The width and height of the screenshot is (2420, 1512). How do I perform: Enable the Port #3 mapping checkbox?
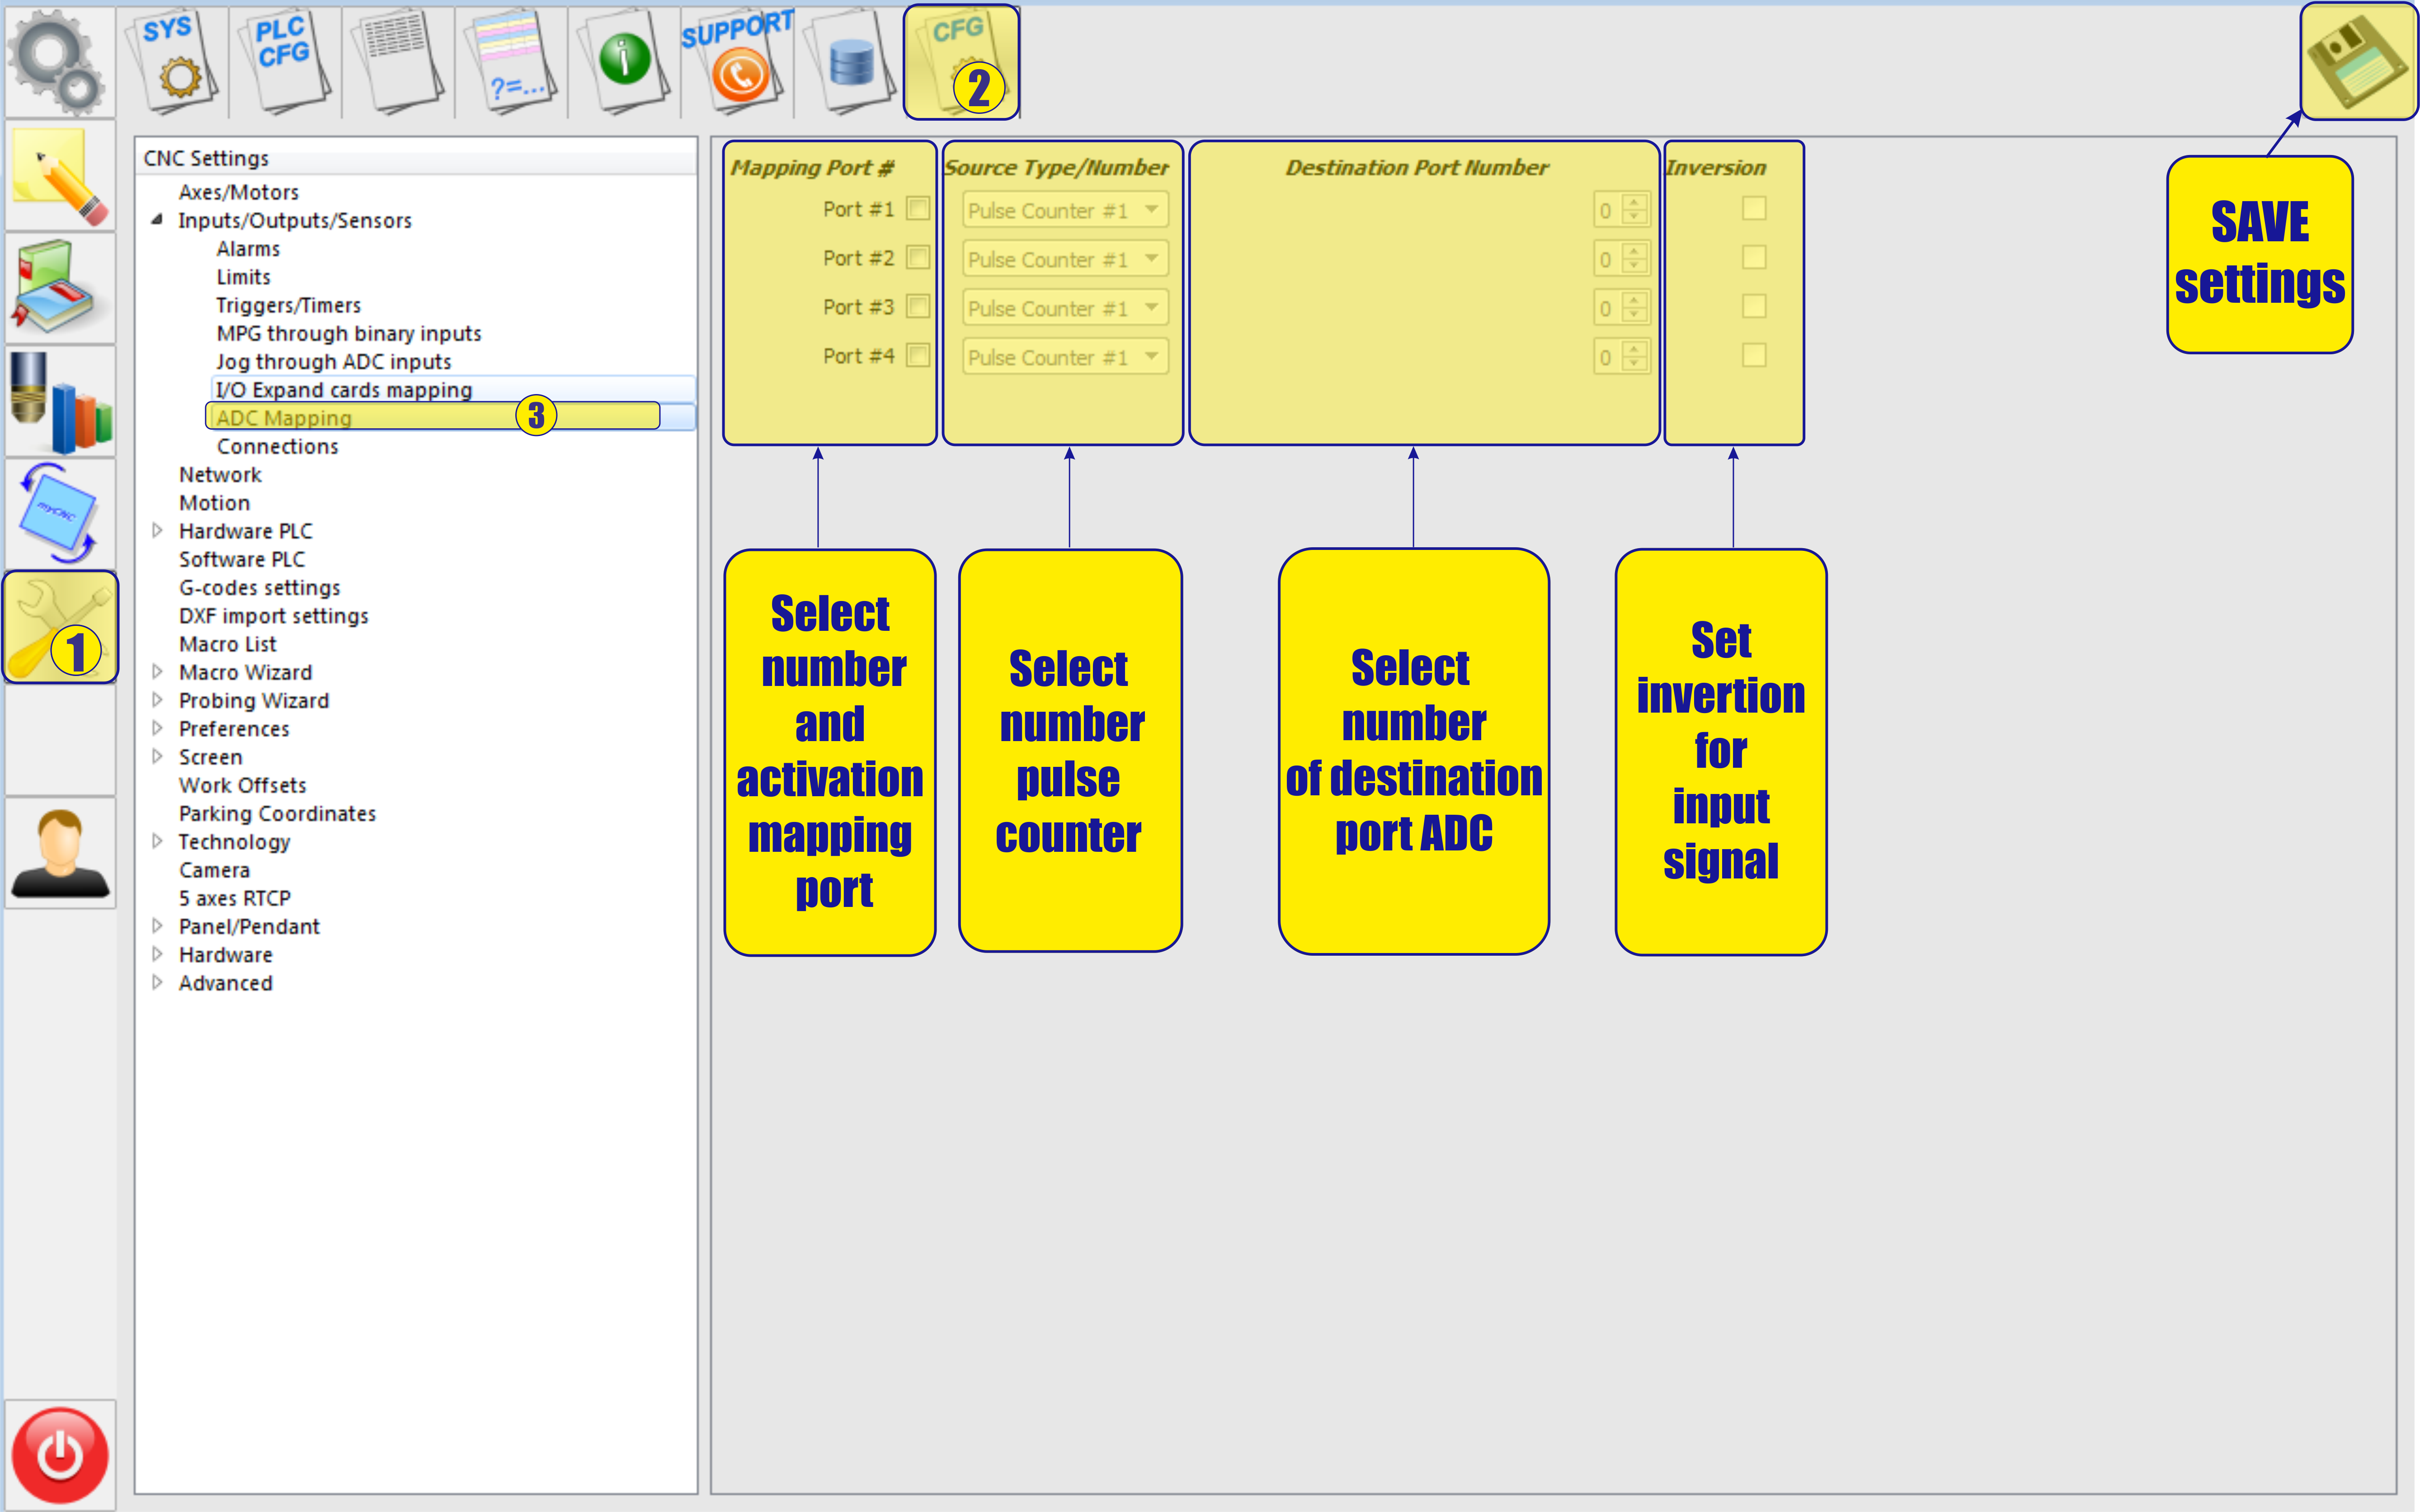click(x=917, y=307)
